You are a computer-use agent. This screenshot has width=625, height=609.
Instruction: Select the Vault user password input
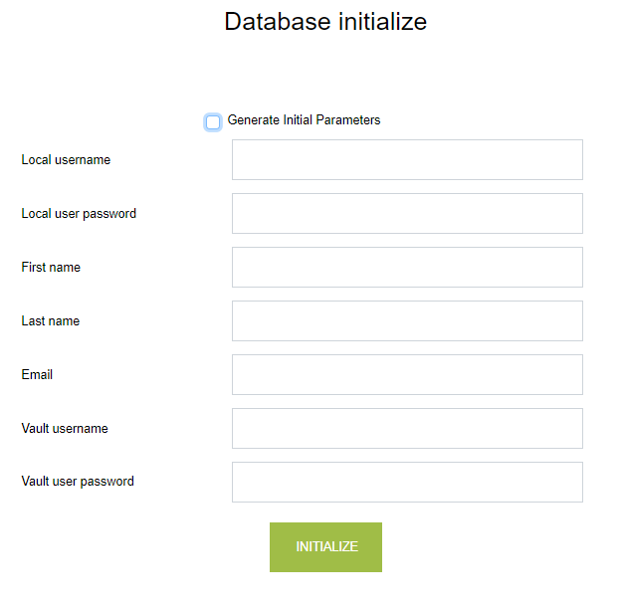click(407, 483)
